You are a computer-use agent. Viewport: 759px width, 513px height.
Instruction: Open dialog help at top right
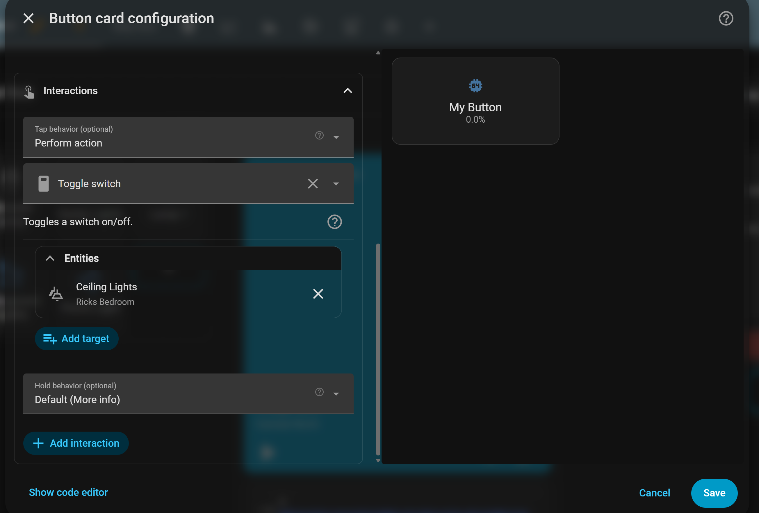(x=726, y=18)
